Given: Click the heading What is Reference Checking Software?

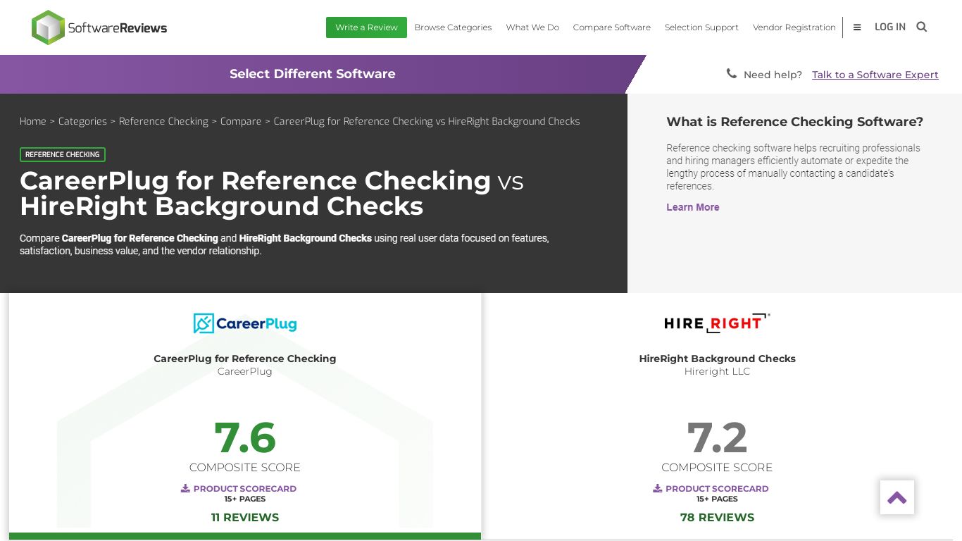Looking at the screenshot, I should pyautogui.click(x=794, y=122).
